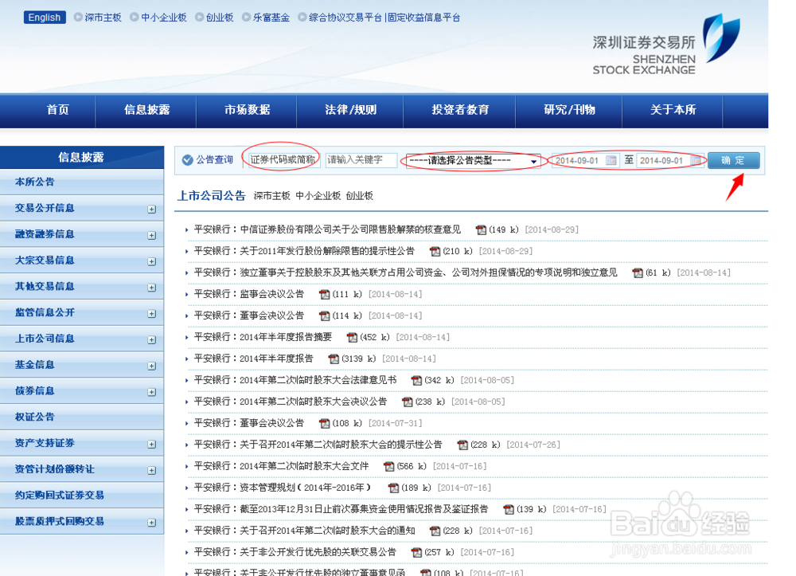Expand 其他交易信息 plus icon

pos(152,288)
